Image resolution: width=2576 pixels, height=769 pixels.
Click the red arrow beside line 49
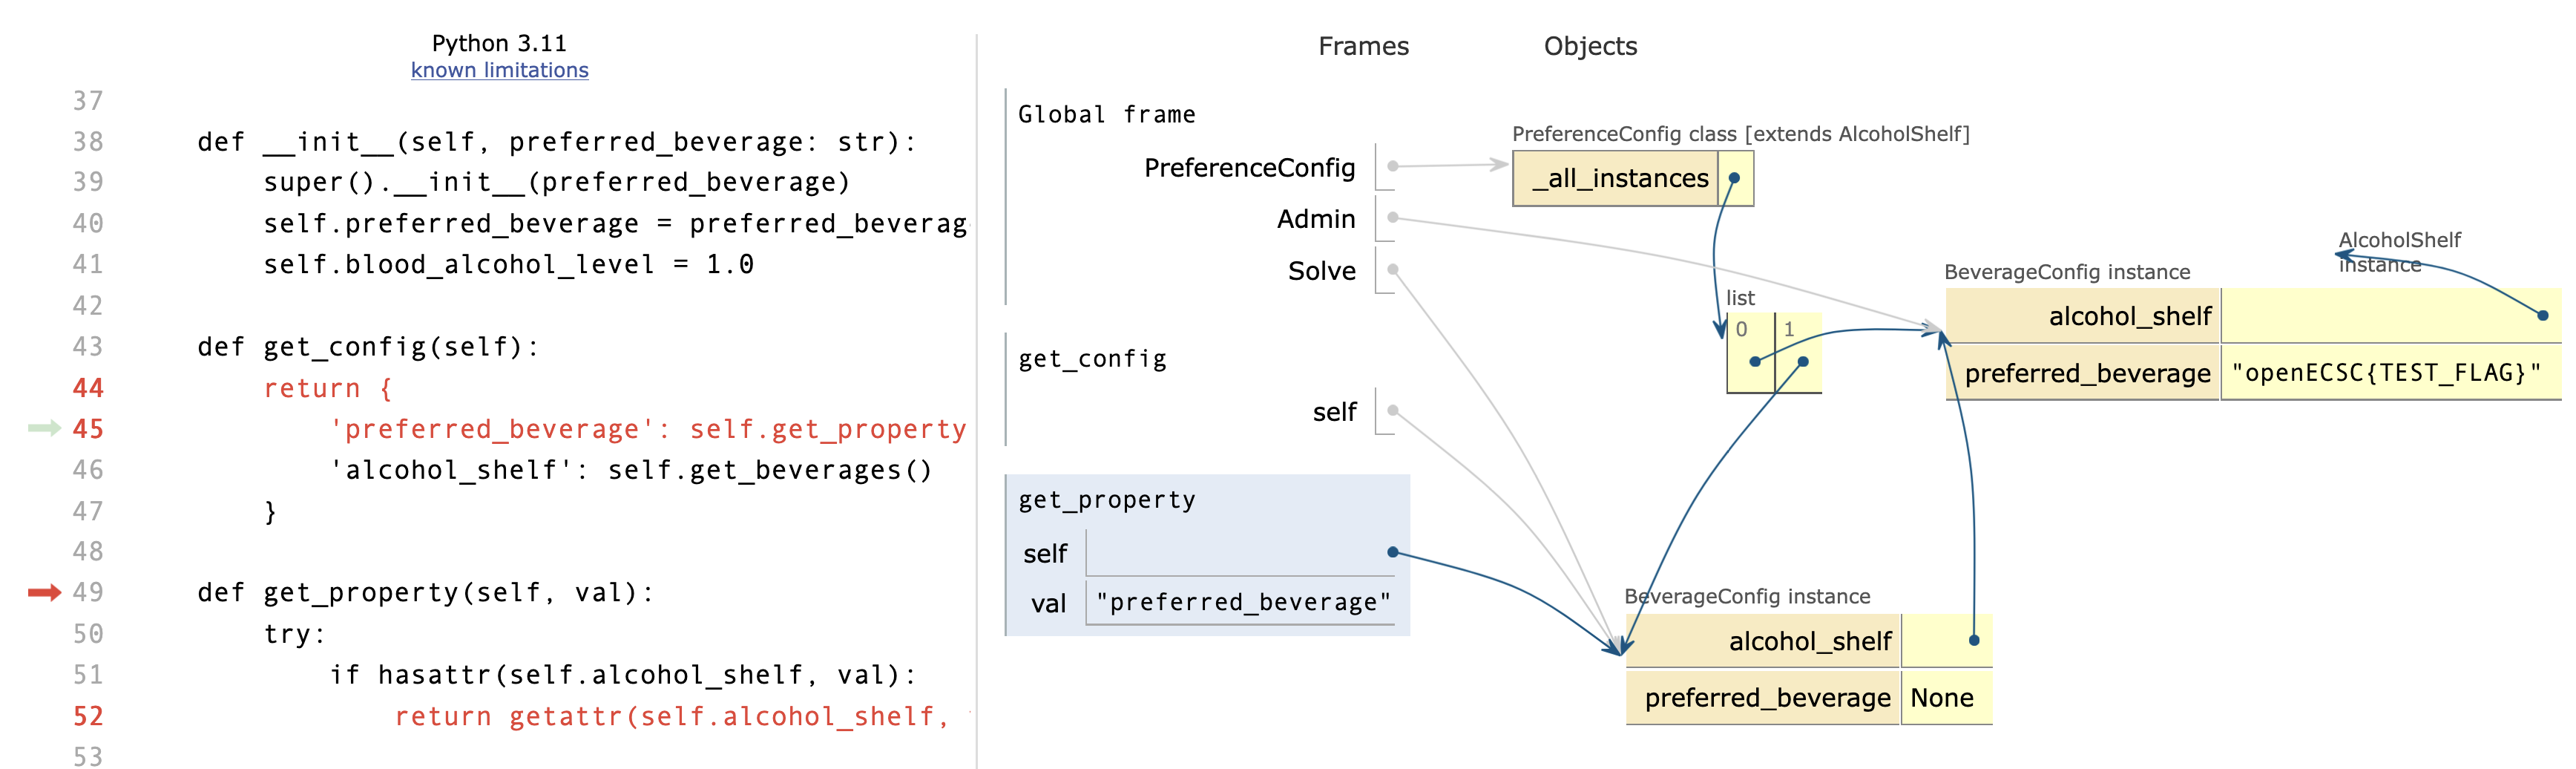coord(44,593)
